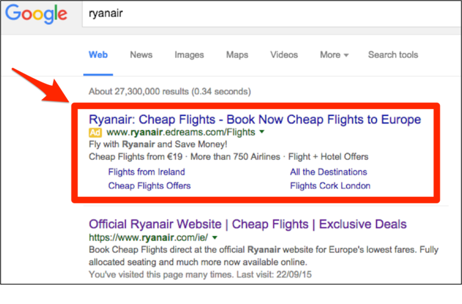Select the Web tab
The height and width of the screenshot is (304, 462).
pos(98,55)
